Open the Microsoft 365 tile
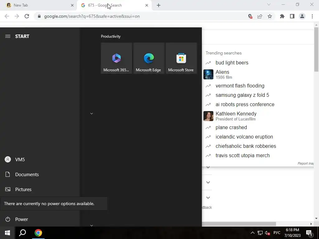Image resolution: width=319 pixels, height=239 pixels. coord(117,58)
